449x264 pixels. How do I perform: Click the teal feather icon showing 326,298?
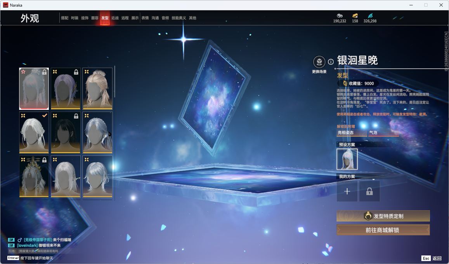coord(370,16)
